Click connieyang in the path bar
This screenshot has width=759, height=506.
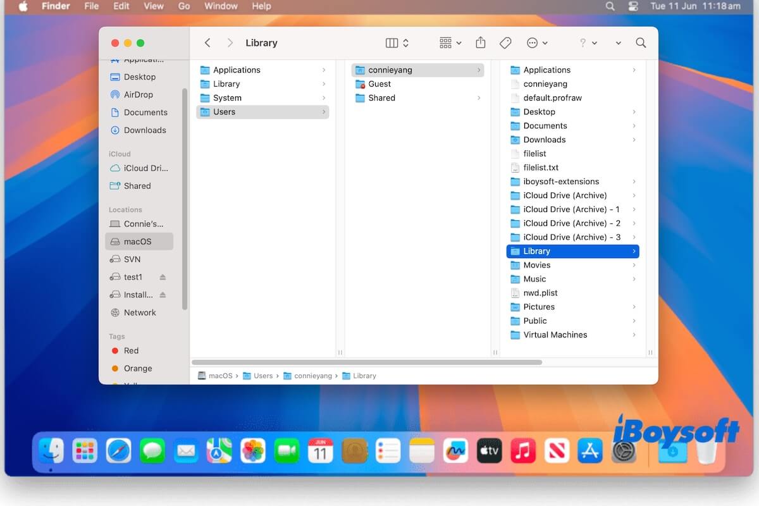click(x=312, y=376)
